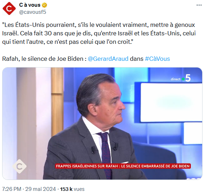This screenshot has height=193, width=205.
Task: Open the @cavousf5 handle link
Action: 33,12
